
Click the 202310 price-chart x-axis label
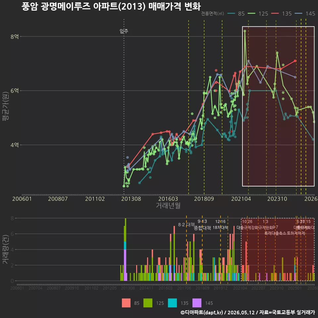(277, 199)
